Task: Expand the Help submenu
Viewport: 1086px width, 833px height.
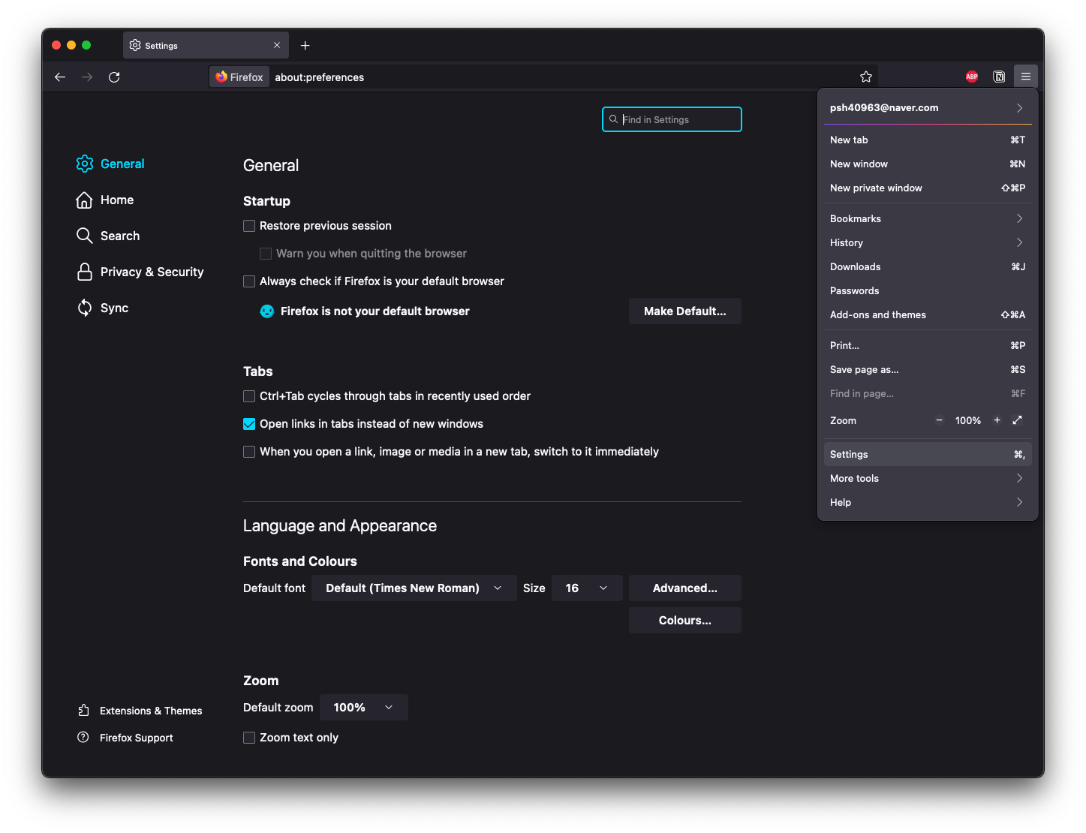Action: (928, 502)
